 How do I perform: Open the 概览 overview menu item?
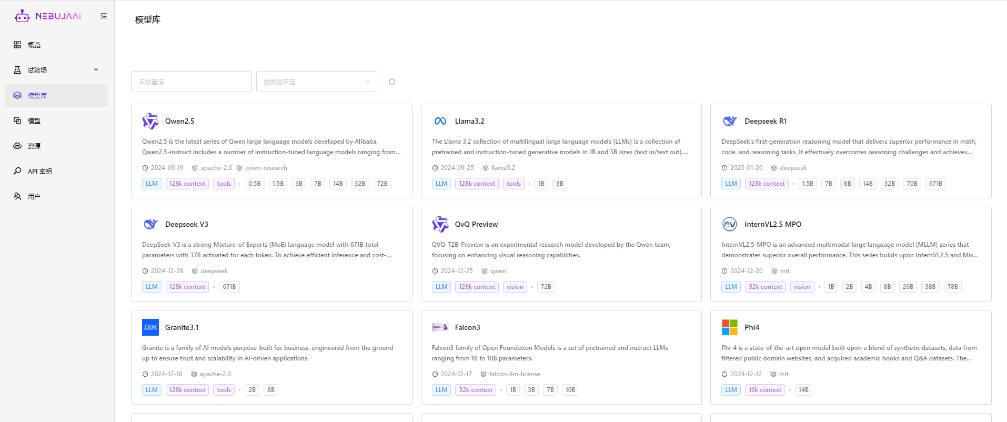pyautogui.click(x=34, y=45)
